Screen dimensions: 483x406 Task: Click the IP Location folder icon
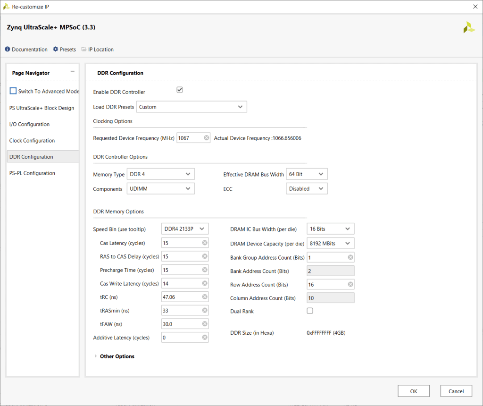(x=84, y=50)
